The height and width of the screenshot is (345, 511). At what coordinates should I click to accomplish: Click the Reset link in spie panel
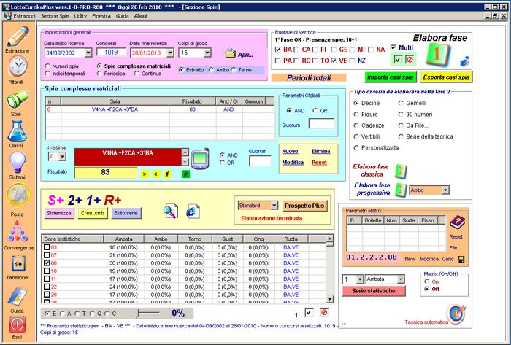(x=319, y=163)
